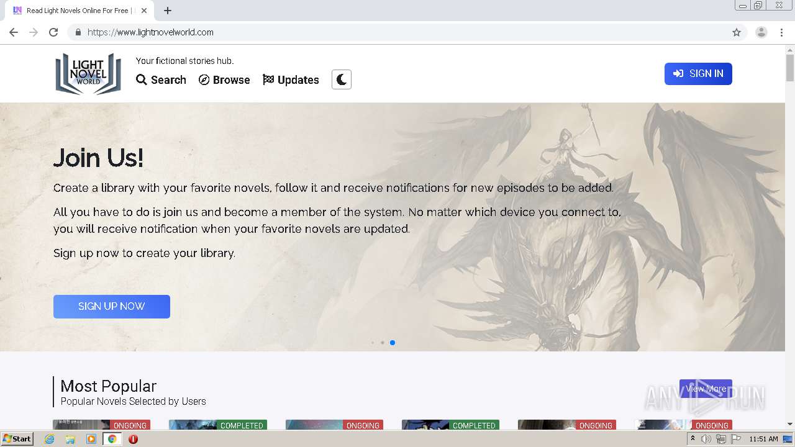The height and width of the screenshot is (447, 795).
Task: Open the Action Center flag icon
Action: click(736, 439)
